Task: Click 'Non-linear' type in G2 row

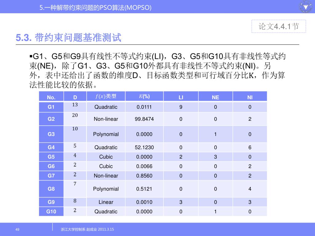Action: pyautogui.click(x=106, y=119)
